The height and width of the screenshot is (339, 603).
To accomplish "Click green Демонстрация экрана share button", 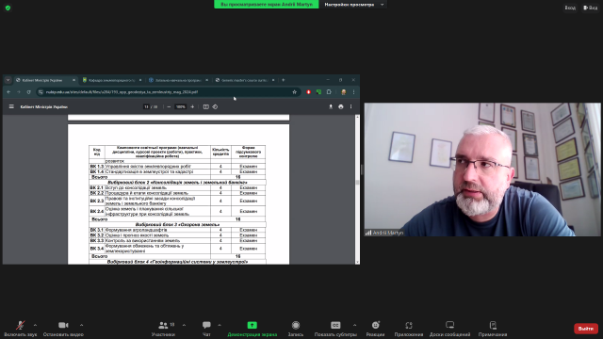I will (253, 329).
